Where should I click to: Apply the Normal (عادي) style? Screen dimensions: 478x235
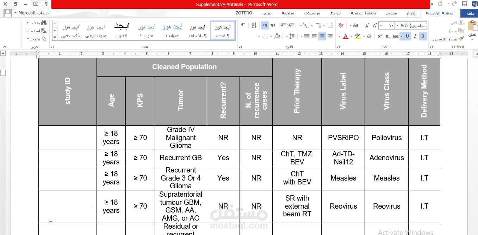[223, 31]
